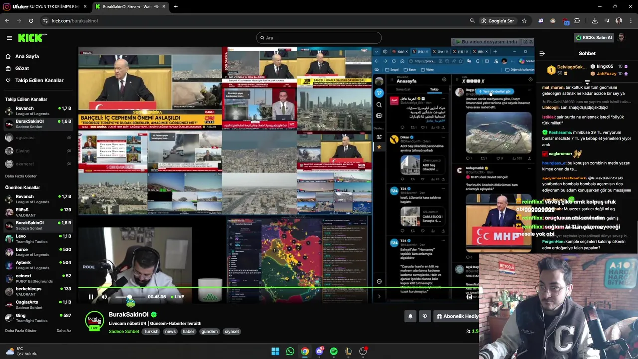Click the notification bell for BurakSakinOl
The height and width of the screenshot is (359, 638).
[410, 316]
